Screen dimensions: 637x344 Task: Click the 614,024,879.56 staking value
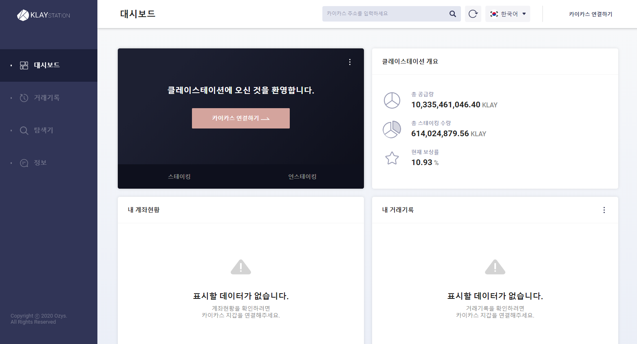pyautogui.click(x=440, y=134)
